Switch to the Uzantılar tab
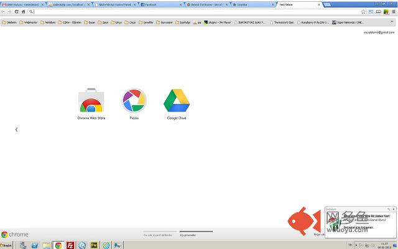398x249 pixels. pyautogui.click(x=252, y=4)
